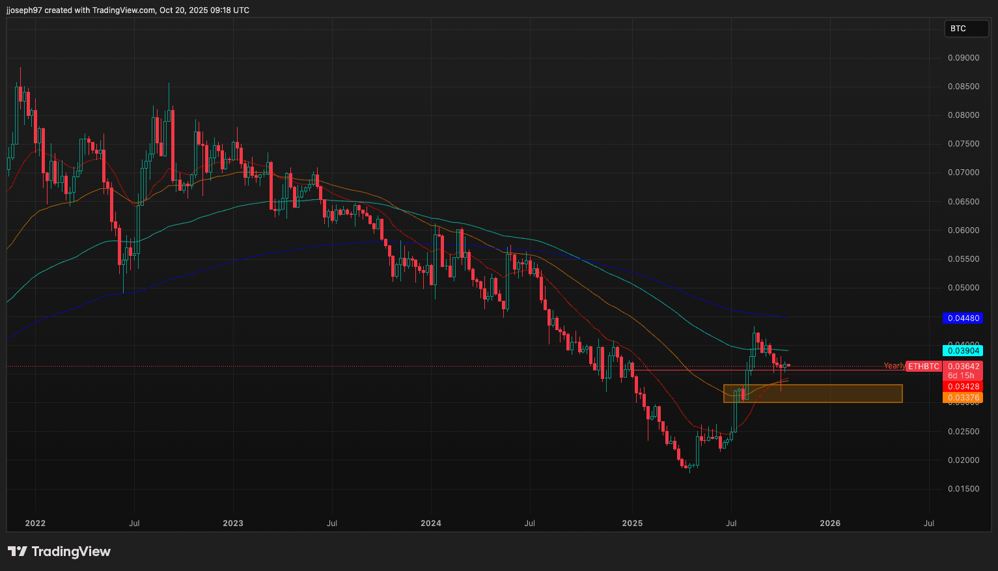The height and width of the screenshot is (571, 998).
Task: Select the orange shaded support zone rectangle
Action: coord(812,393)
